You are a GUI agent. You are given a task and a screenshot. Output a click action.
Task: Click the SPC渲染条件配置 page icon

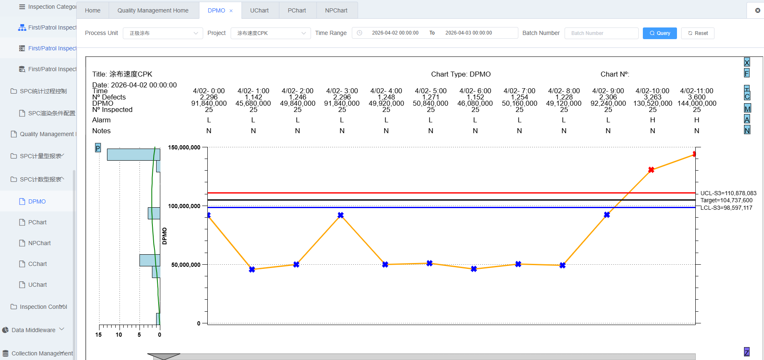click(x=22, y=113)
